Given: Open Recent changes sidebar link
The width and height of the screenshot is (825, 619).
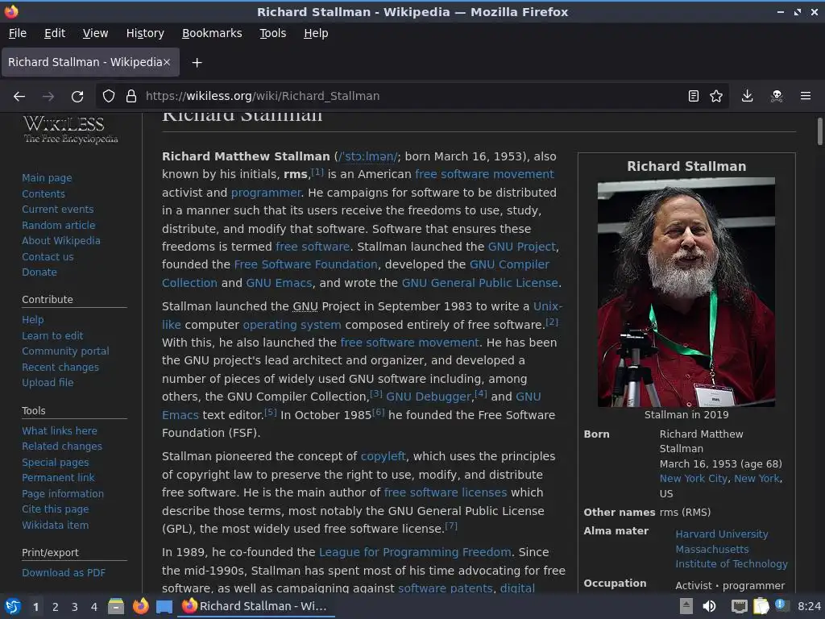Looking at the screenshot, I should [x=60, y=367].
